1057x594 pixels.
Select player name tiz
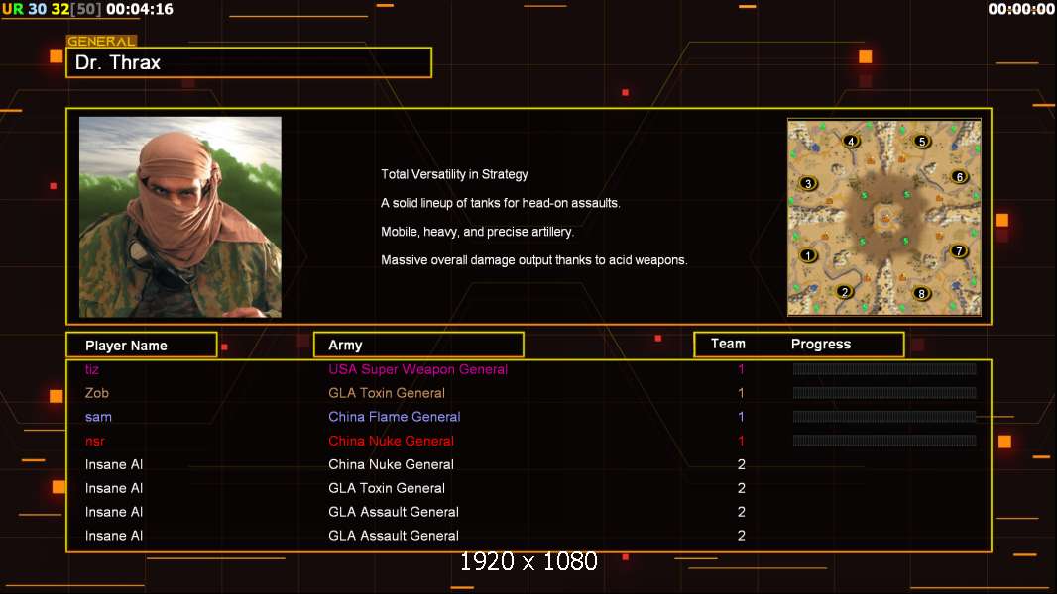[92, 369]
